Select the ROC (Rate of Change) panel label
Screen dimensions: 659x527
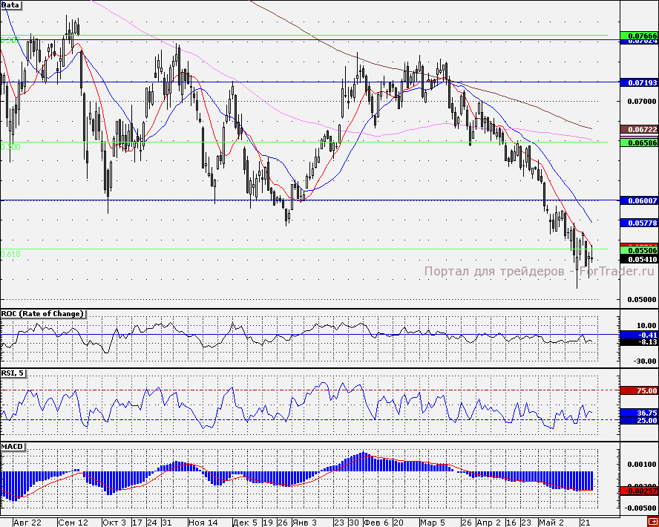pos(43,313)
